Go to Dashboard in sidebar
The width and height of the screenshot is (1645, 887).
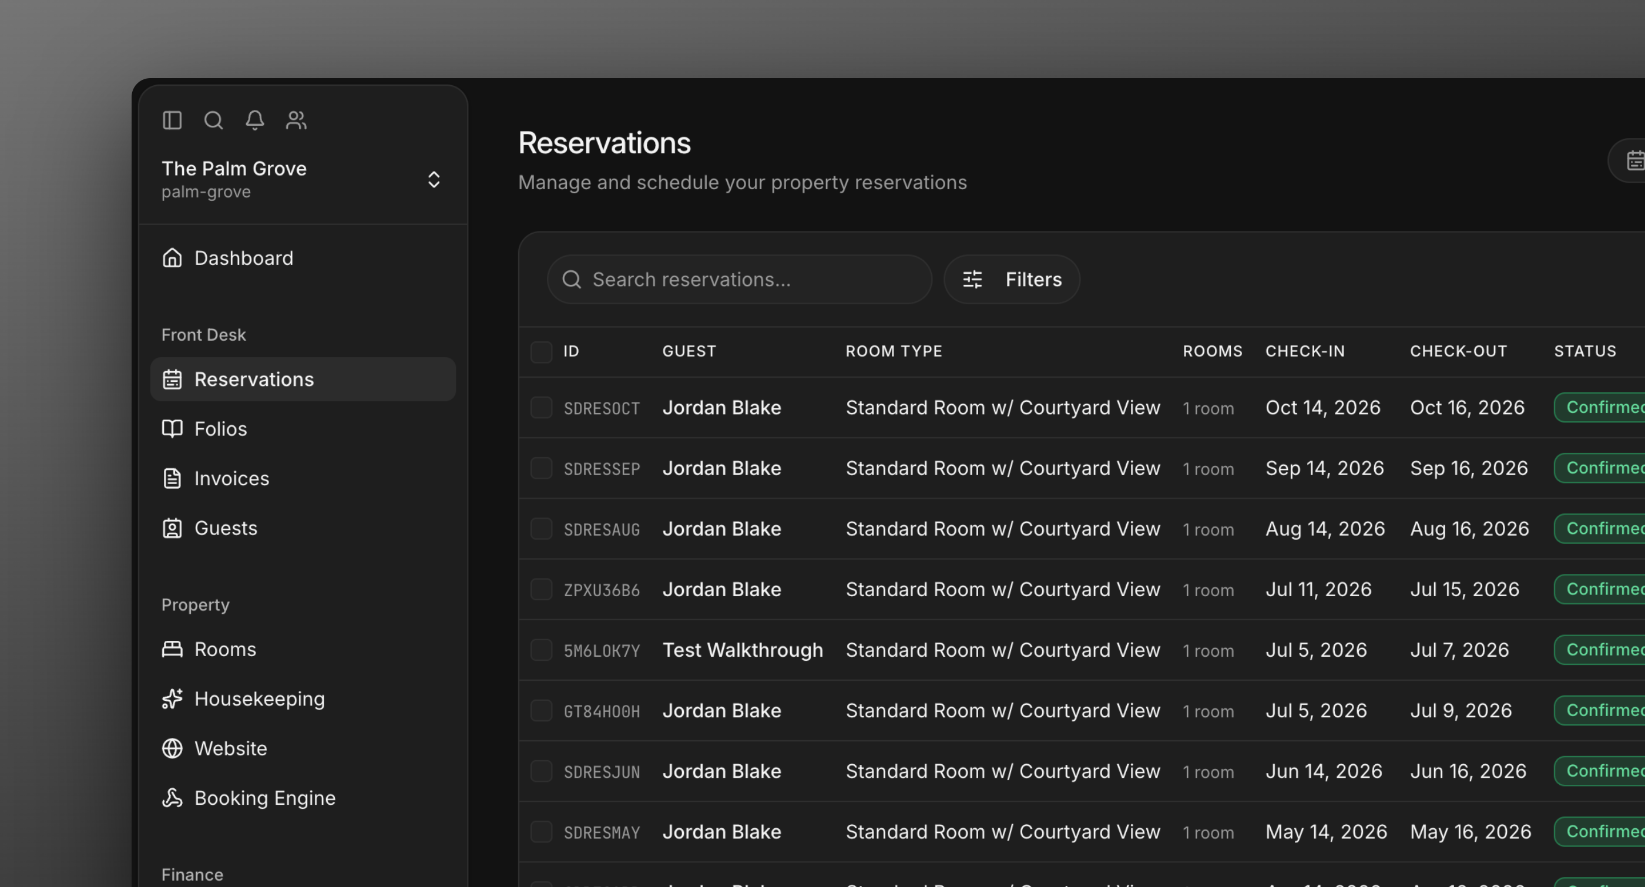(x=303, y=258)
